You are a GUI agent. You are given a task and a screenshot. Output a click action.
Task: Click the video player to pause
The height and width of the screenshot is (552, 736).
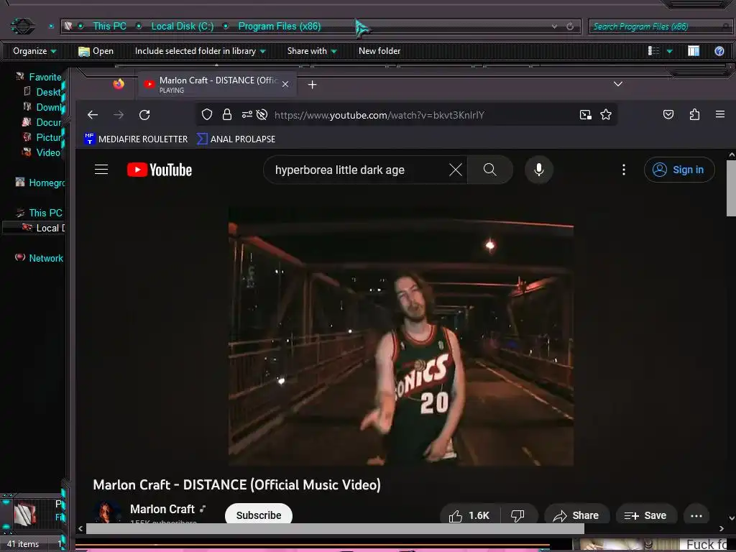point(401,336)
